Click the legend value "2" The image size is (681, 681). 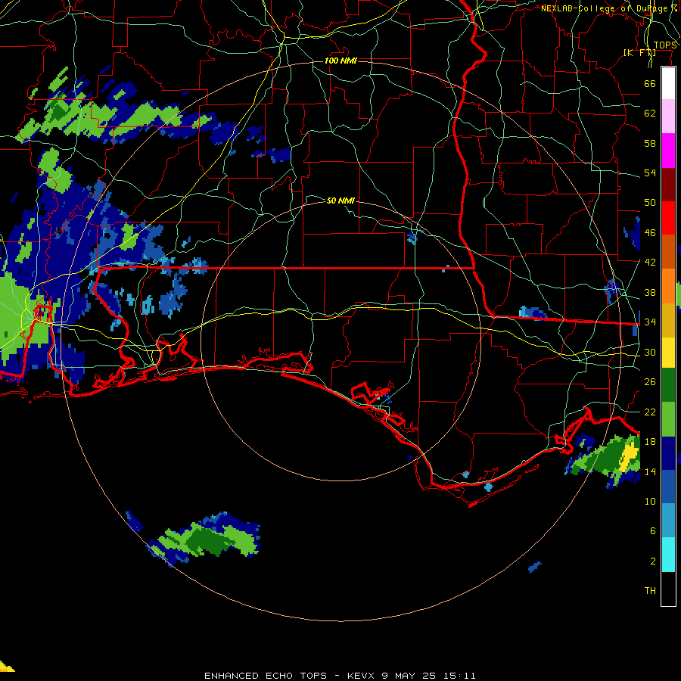(x=653, y=561)
